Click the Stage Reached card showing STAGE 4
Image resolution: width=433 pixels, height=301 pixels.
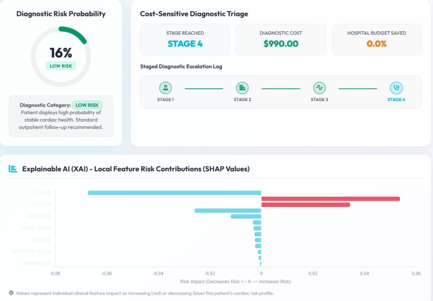click(185, 40)
